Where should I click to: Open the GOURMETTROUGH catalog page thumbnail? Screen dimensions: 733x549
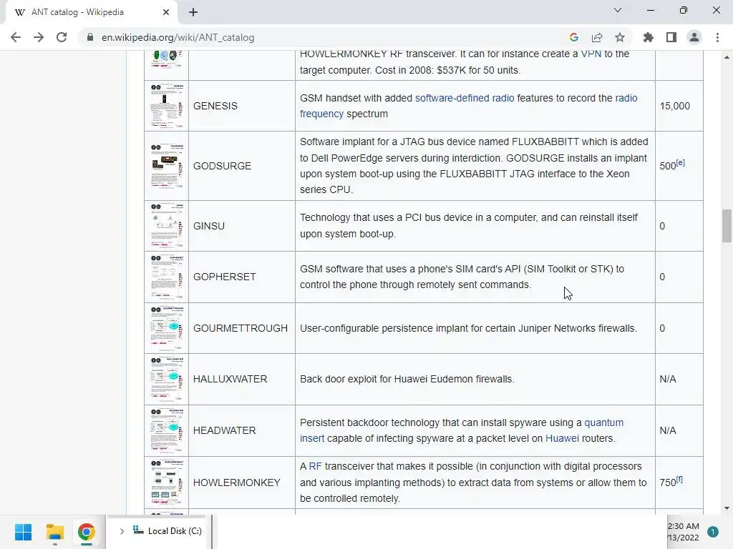[166, 328]
